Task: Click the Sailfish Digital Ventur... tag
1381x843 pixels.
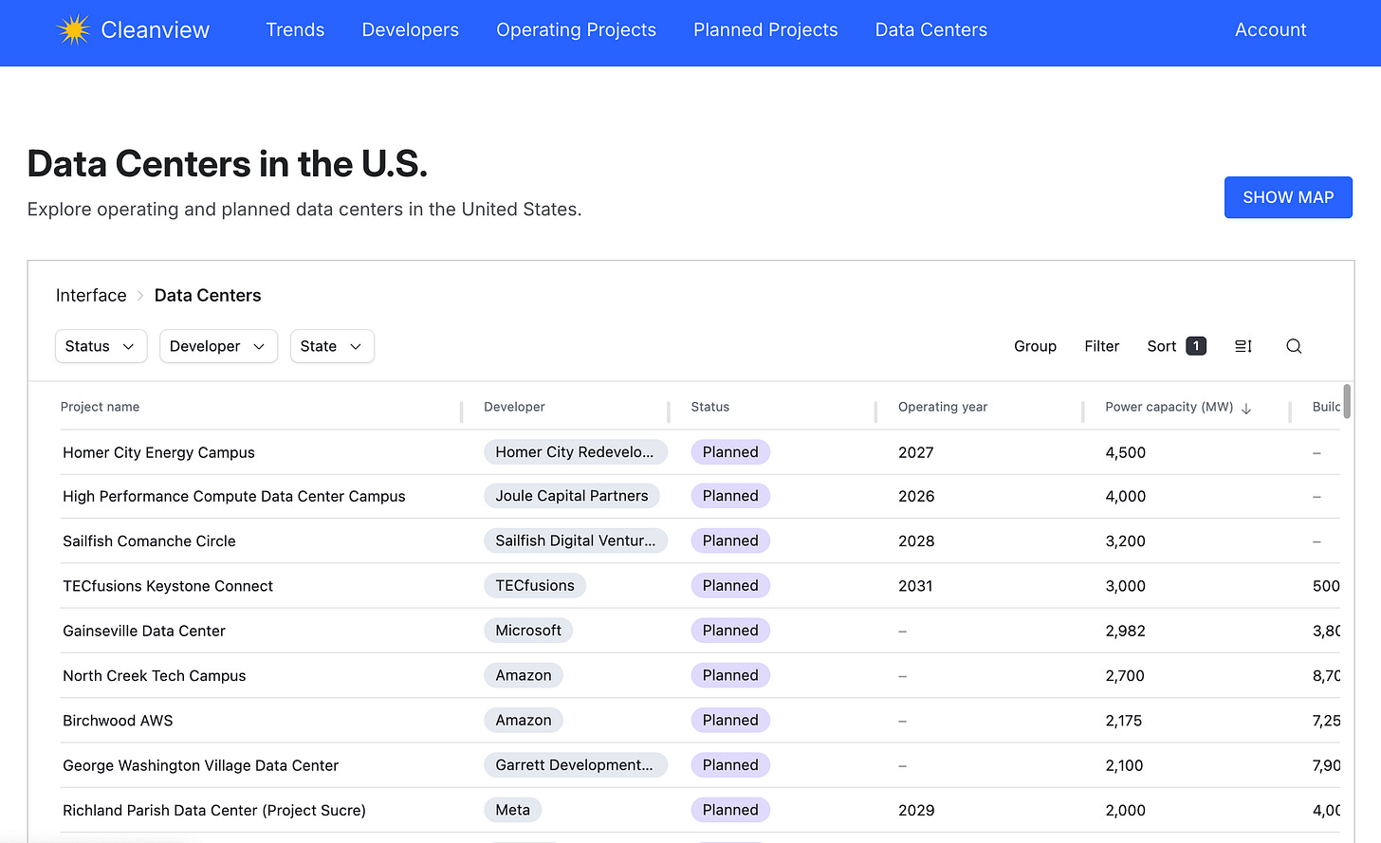Action: point(575,541)
